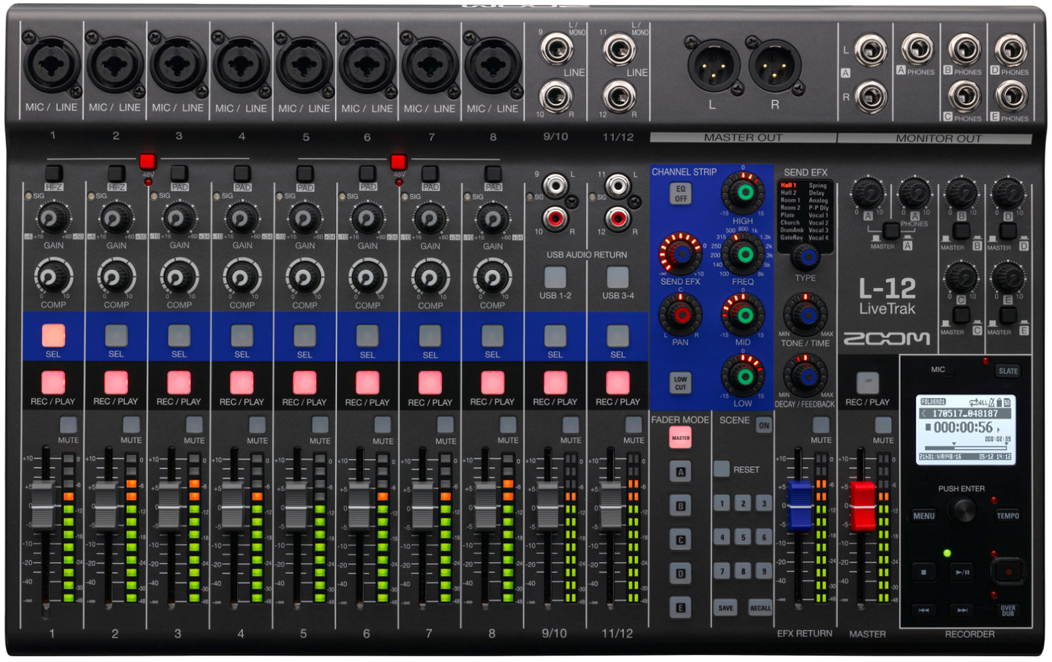Click the scene RESET button

click(722, 469)
